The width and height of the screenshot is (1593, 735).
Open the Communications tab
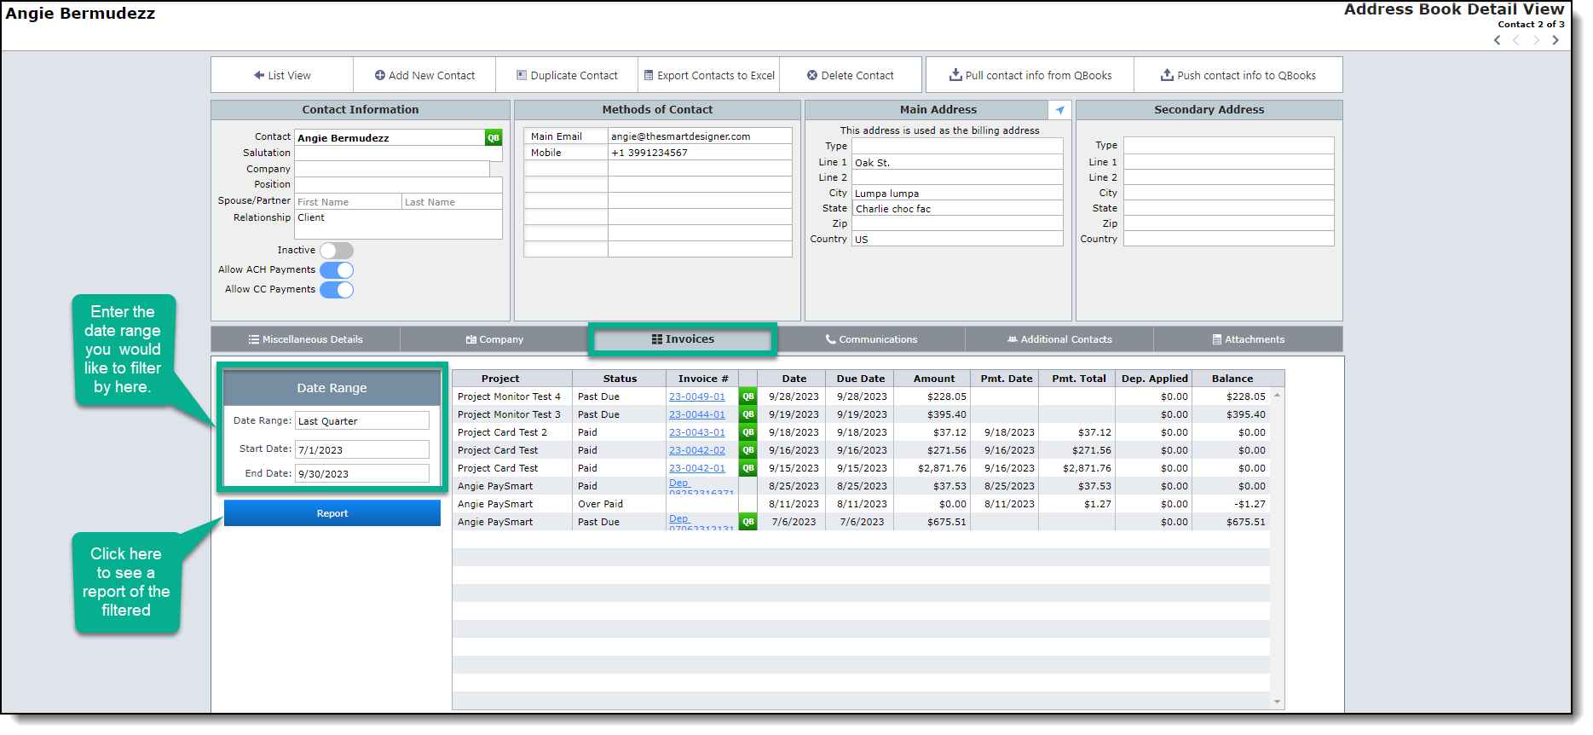pyautogui.click(x=871, y=339)
